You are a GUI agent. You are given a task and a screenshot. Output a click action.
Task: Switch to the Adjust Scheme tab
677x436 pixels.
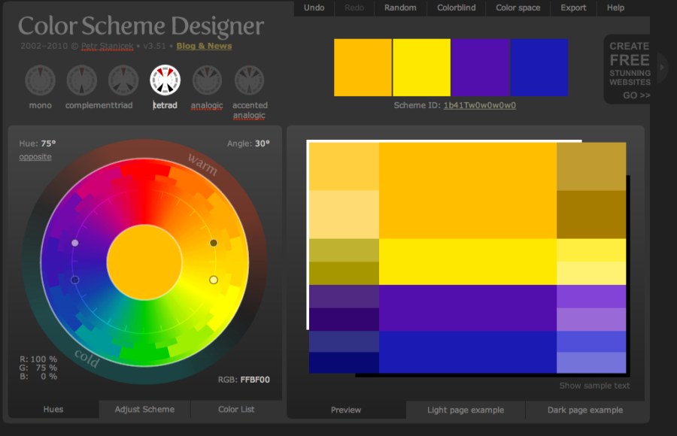pyautogui.click(x=144, y=409)
